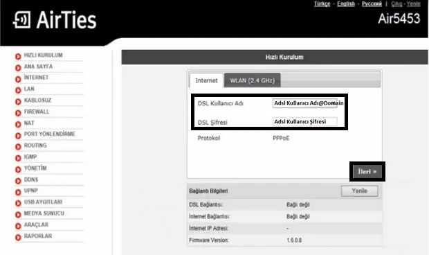Click the Hızlı Kurulum page header
This screenshot has height=255, width=429.
pos(284,58)
